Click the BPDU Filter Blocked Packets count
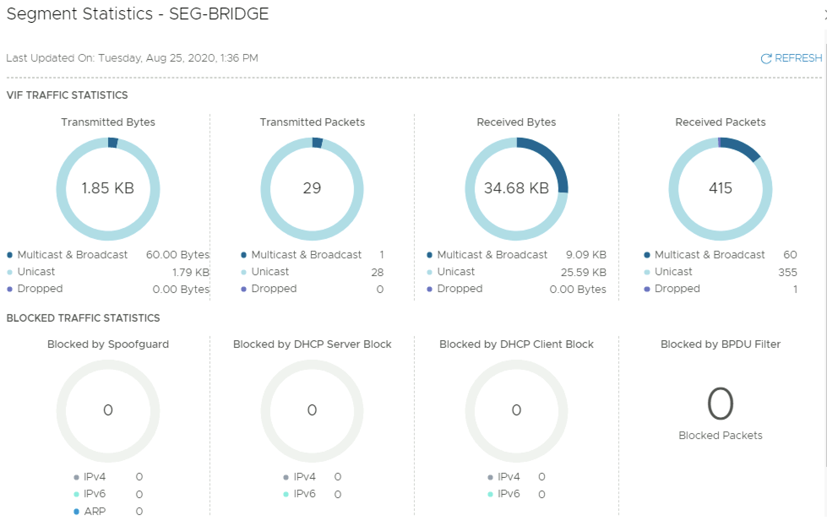This screenshot has width=827, height=526. [x=720, y=404]
